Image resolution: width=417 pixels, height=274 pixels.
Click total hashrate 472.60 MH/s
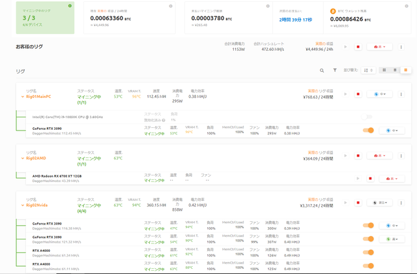click(272, 50)
